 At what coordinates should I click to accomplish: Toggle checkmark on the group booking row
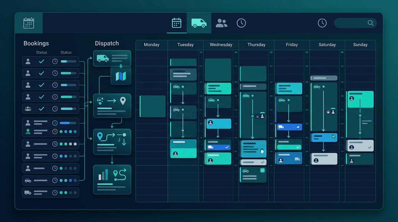coord(42,109)
